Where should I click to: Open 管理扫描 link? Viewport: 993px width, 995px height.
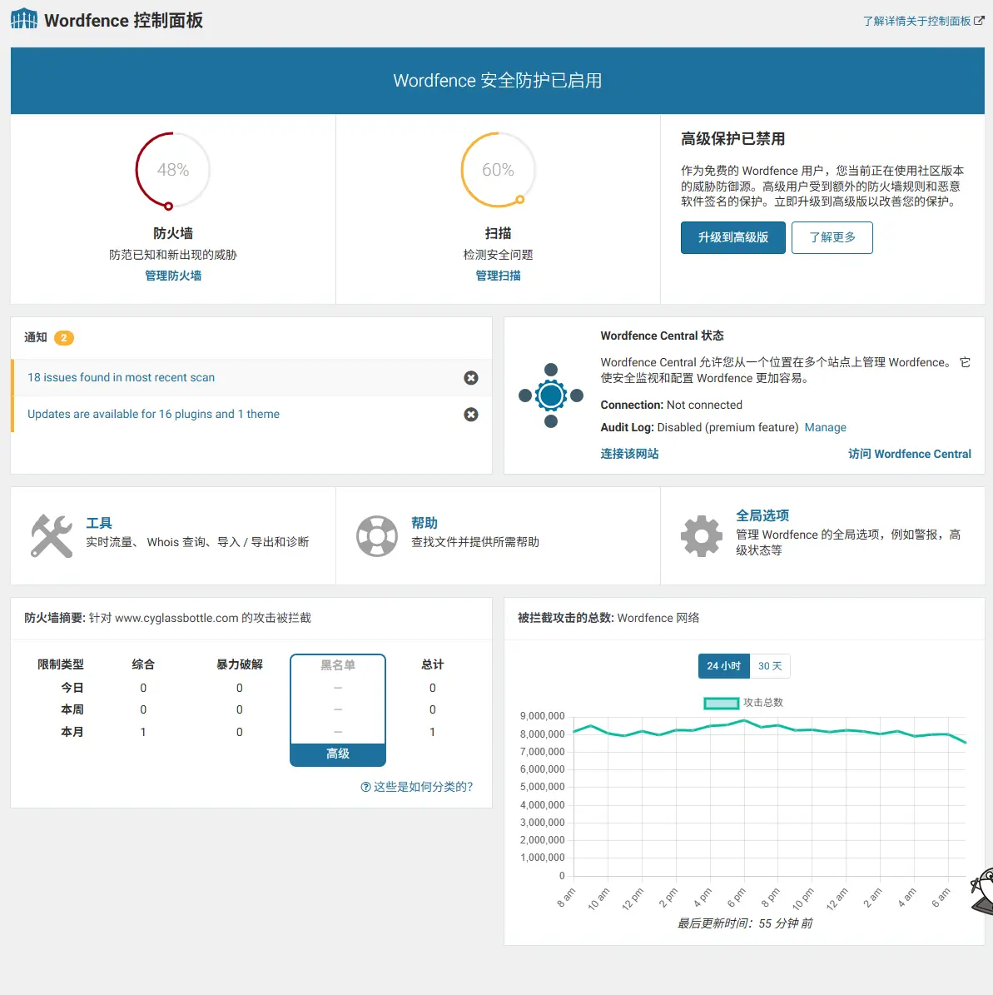coord(498,276)
